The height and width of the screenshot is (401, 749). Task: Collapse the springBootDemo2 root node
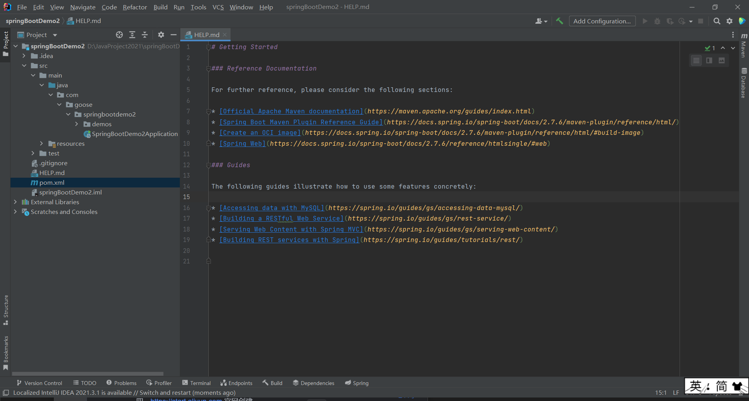coord(16,46)
